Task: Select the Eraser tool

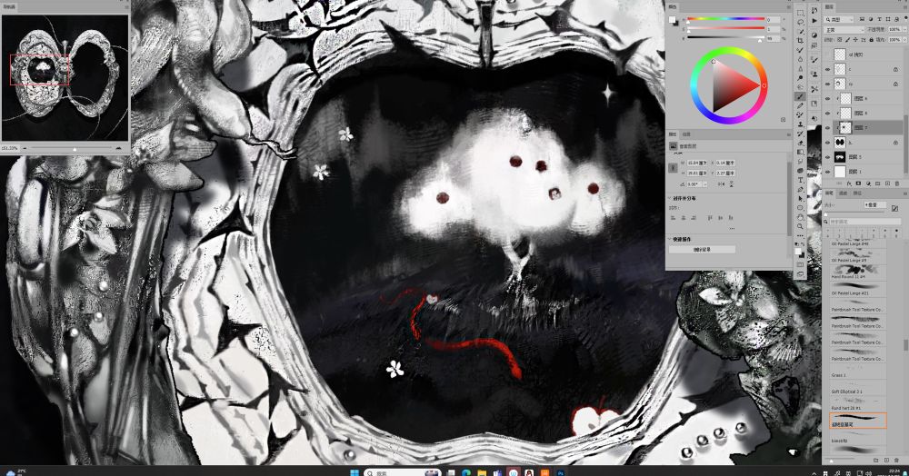Action: coord(800,143)
